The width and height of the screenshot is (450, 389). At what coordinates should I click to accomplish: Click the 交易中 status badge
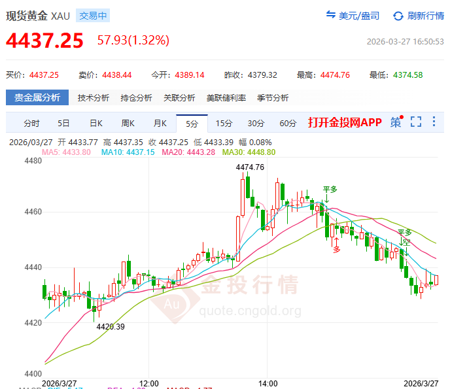[x=93, y=16]
